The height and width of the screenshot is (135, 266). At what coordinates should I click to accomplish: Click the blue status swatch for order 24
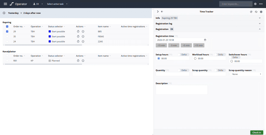(x=50, y=41)
